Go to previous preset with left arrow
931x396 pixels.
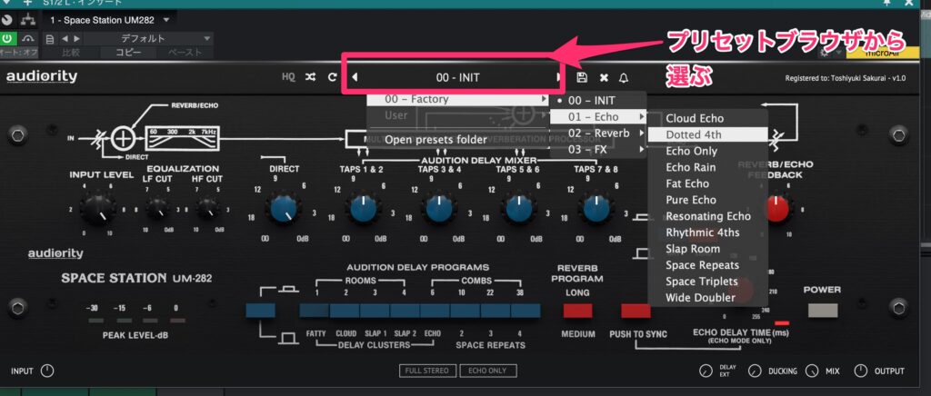pyautogui.click(x=355, y=78)
